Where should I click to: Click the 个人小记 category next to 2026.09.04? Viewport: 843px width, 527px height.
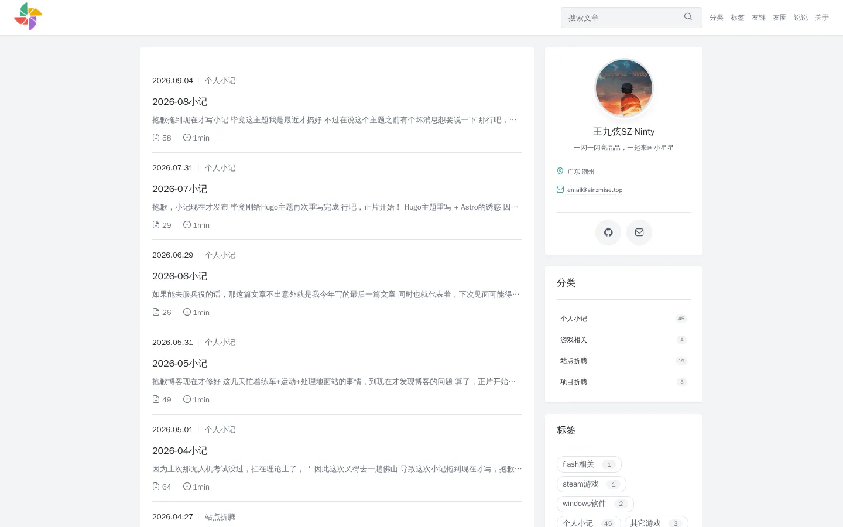(220, 81)
